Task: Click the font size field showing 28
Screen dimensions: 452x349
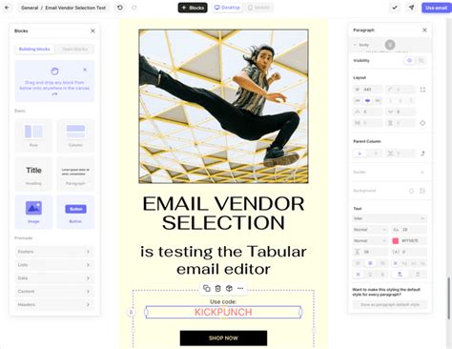Action: [409, 230]
